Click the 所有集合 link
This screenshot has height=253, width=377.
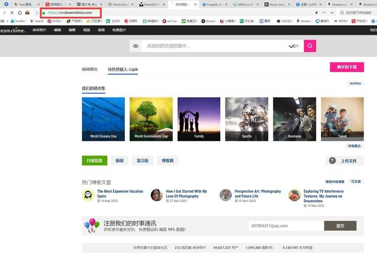354,146
